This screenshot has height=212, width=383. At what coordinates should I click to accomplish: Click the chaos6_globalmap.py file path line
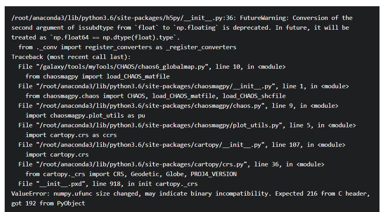coord(152,67)
